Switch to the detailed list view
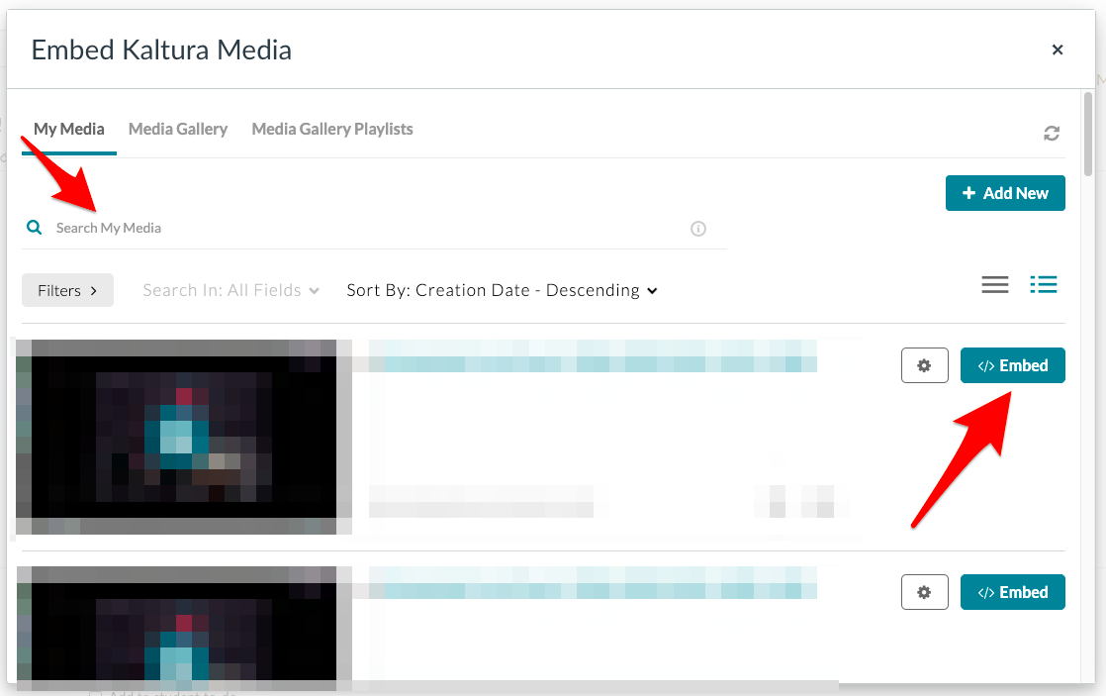This screenshot has width=1106, height=696. [x=1044, y=285]
